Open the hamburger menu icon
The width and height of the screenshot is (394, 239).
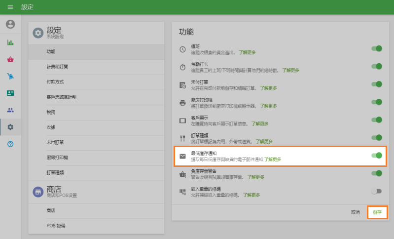click(10, 7)
